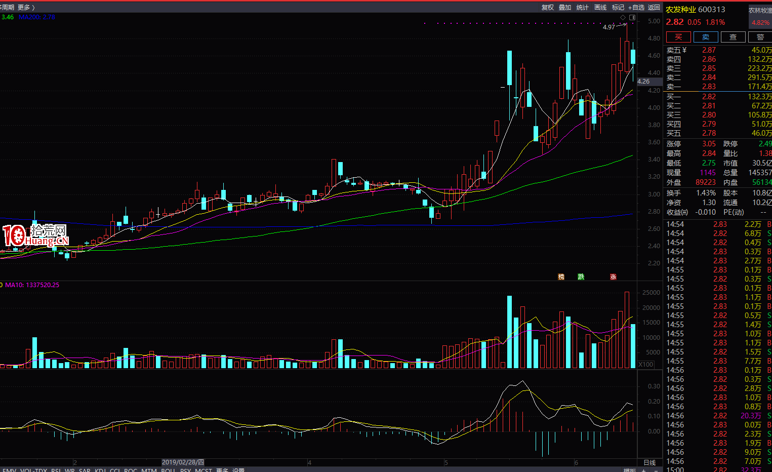The width and height of the screenshot is (772, 472).
Task: Click the 农发种业 stock name
Action: (x=681, y=10)
